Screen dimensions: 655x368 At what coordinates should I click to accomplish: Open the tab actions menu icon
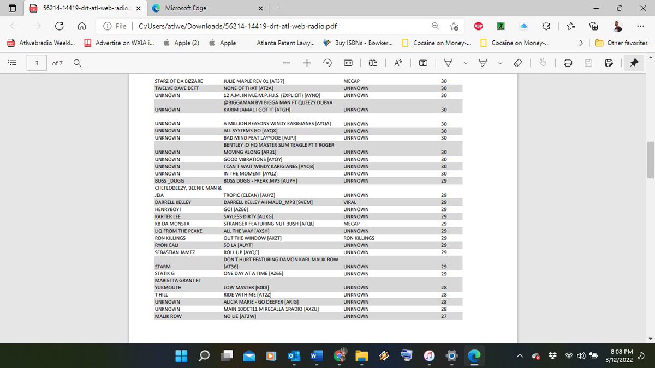tap(12, 8)
